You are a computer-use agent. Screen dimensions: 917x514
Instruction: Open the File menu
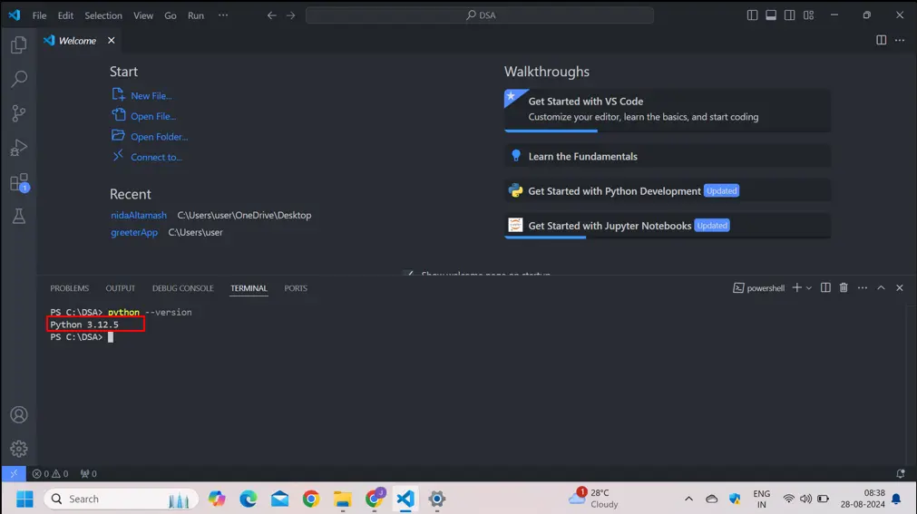tap(39, 15)
